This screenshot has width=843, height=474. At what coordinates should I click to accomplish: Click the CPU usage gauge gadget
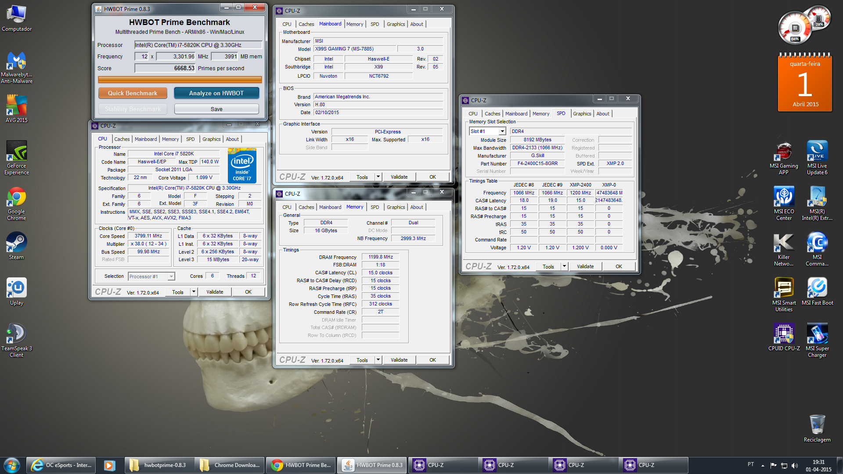795,29
